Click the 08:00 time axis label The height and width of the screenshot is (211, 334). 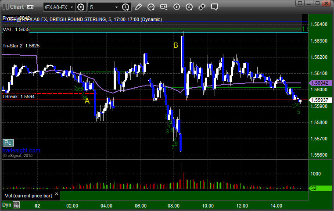[174, 206]
